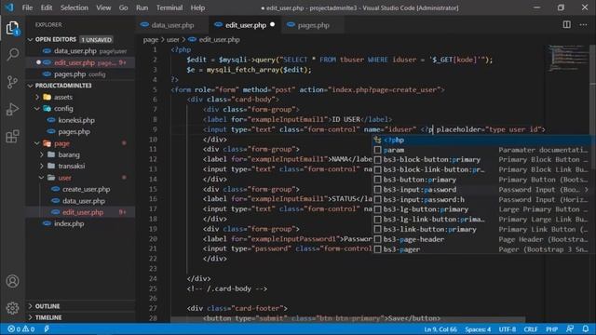Click PHP language mode in status bar
Viewport: 596px width, 335px height.
pos(551,328)
